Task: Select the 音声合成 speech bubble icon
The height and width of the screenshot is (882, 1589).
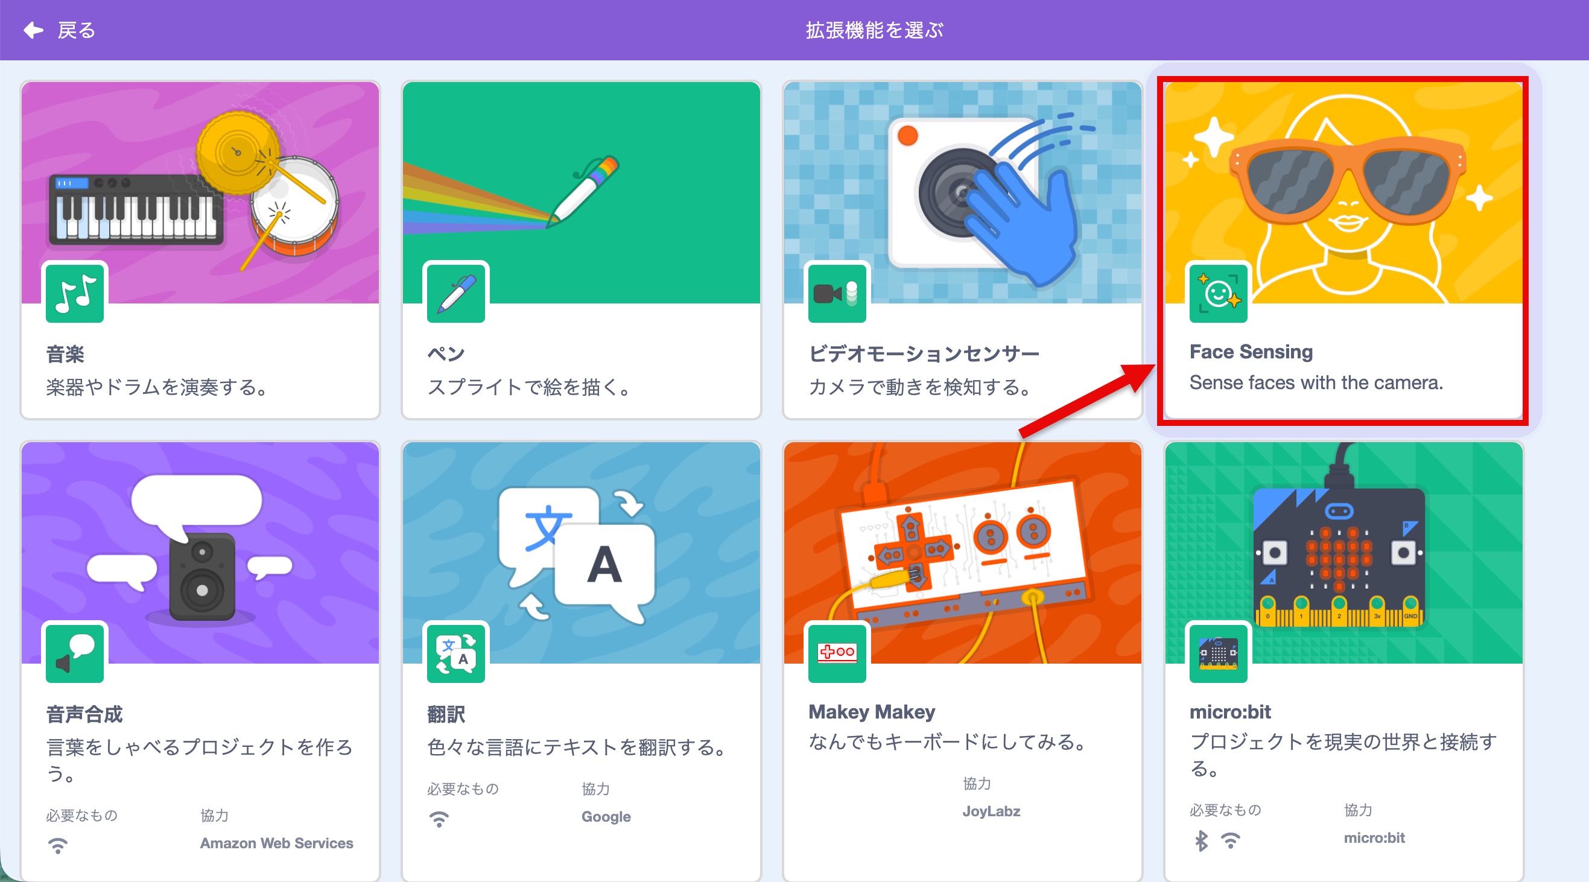Action: (74, 654)
